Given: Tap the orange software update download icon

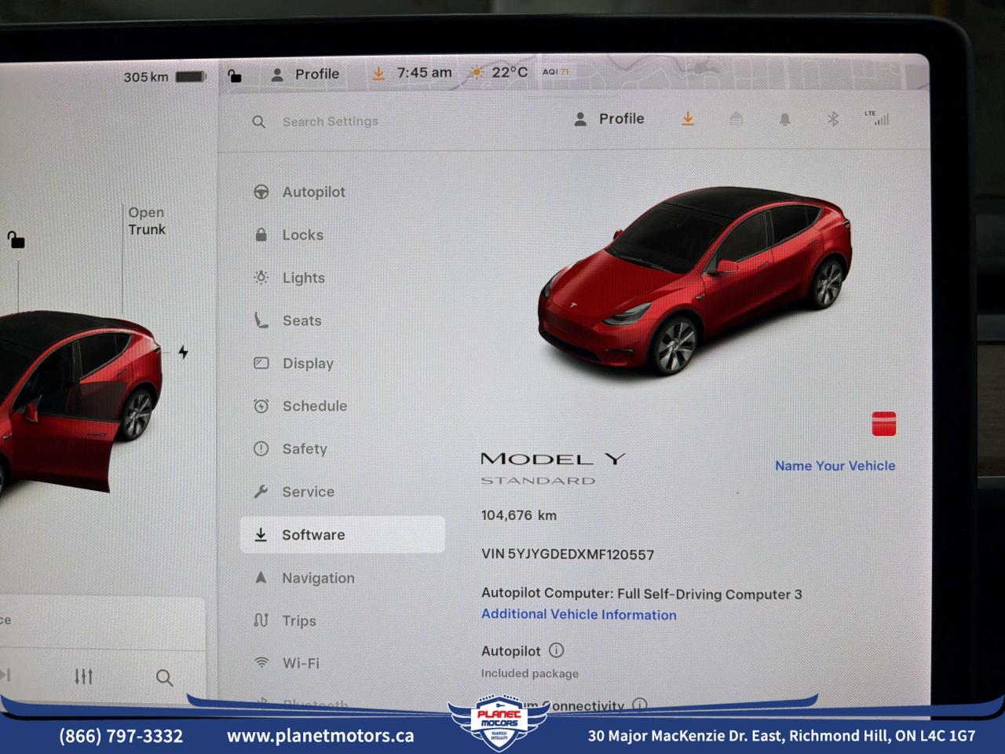Looking at the screenshot, I should click(688, 119).
